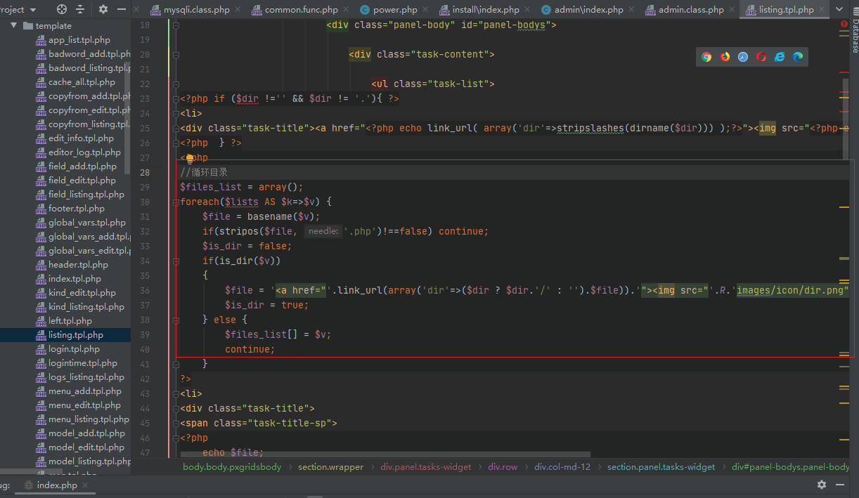Image resolution: width=859 pixels, height=498 pixels.
Task: Click the yellow intention bulb on line 27
Action: (x=189, y=159)
